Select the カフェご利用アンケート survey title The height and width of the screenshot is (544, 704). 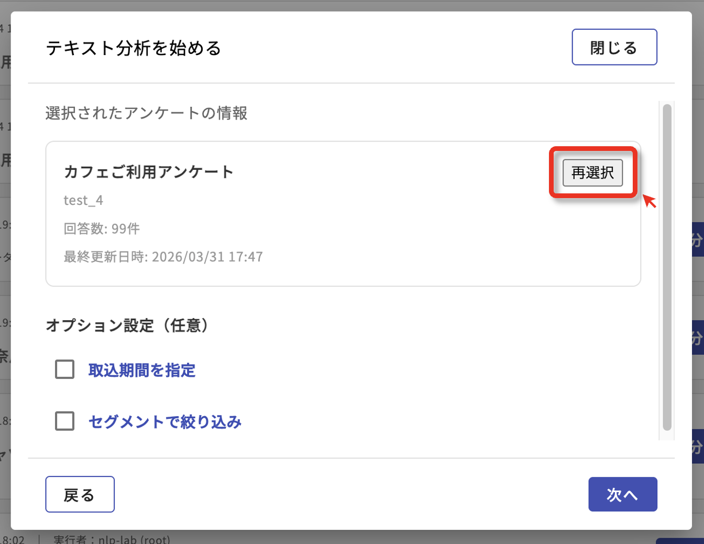[148, 172]
